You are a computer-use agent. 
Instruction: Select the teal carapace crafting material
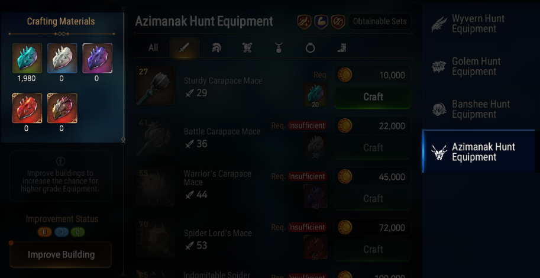point(27,58)
